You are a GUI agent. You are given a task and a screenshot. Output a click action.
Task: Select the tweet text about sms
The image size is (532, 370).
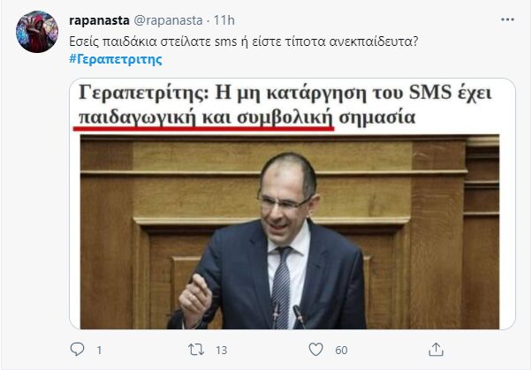click(243, 42)
